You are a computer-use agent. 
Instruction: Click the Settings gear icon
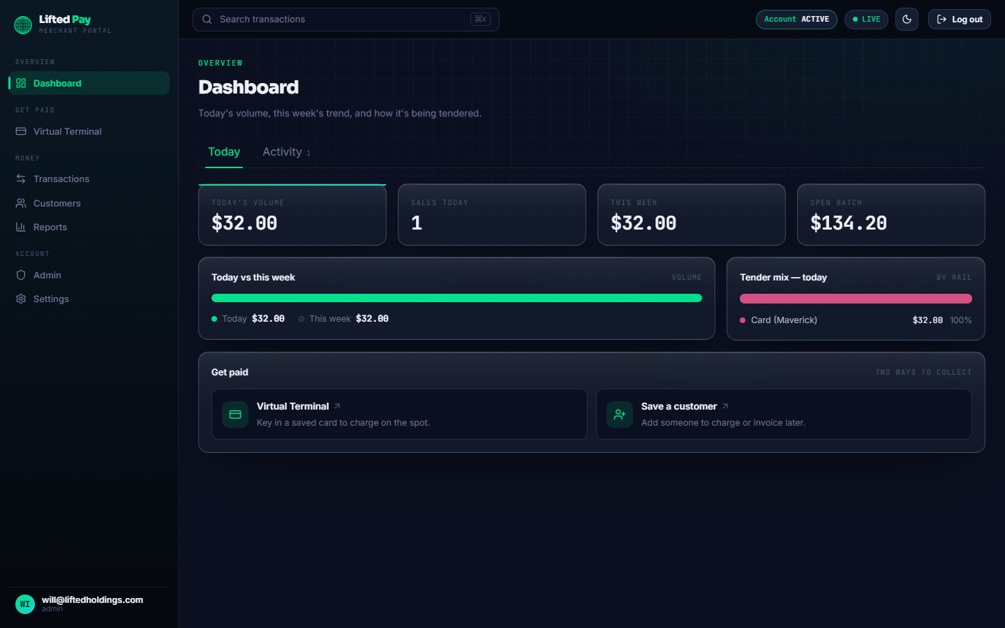[x=21, y=299]
